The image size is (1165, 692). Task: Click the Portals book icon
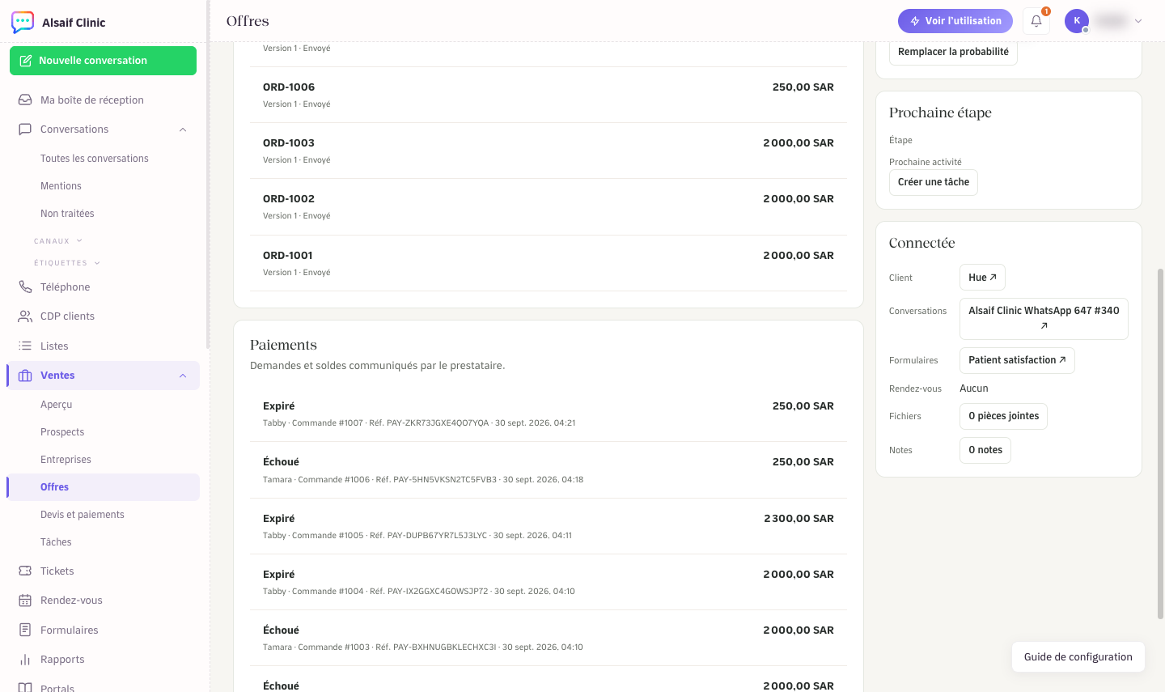(25, 688)
